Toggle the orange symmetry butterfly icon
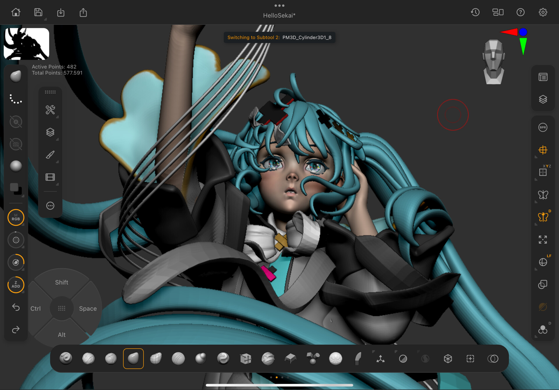 (x=543, y=217)
